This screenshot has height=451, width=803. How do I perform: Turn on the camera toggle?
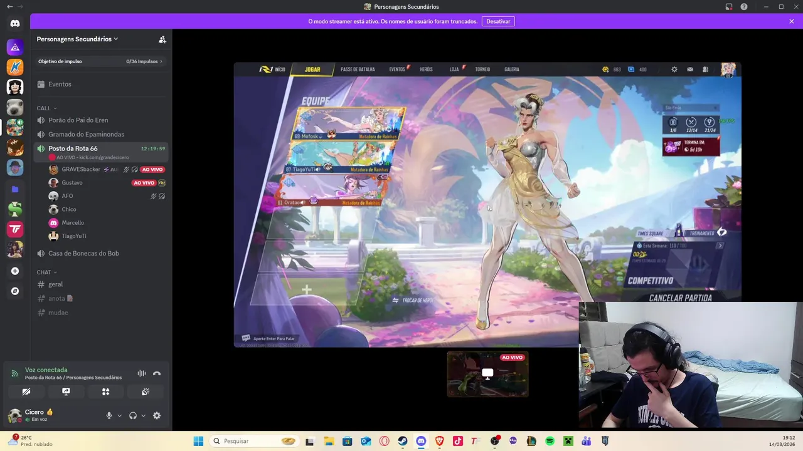(26, 391)
